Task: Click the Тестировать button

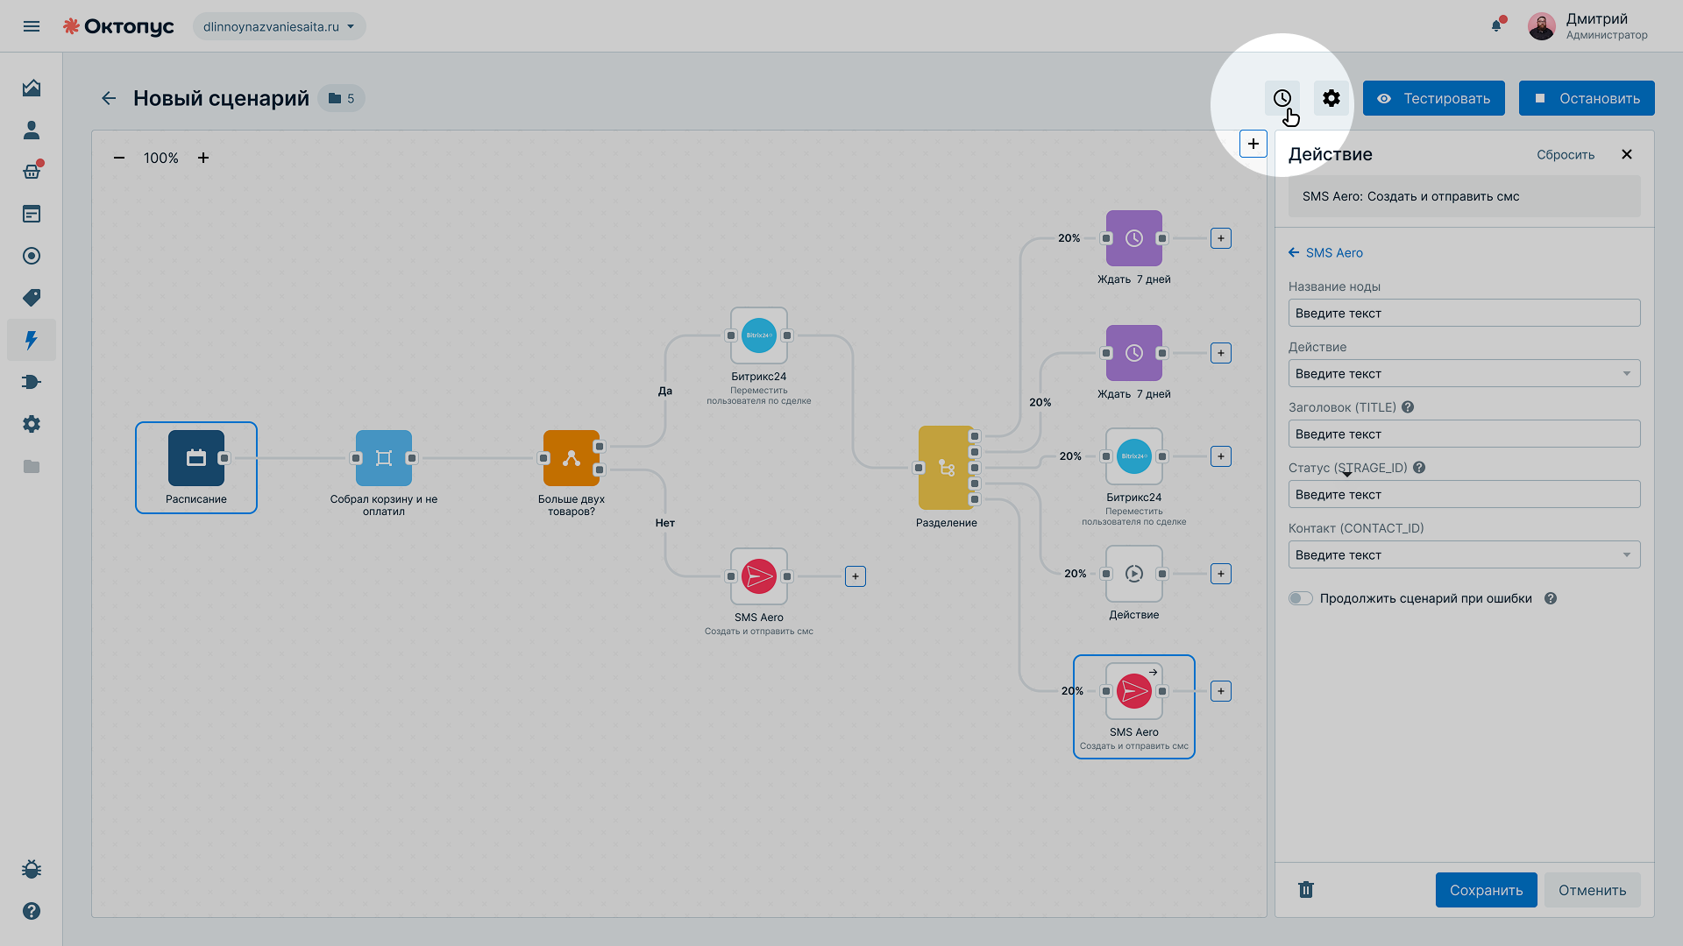Action: coord(1433,98)
